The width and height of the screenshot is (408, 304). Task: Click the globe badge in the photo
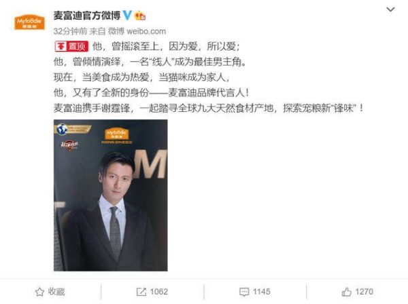(62, 129)
